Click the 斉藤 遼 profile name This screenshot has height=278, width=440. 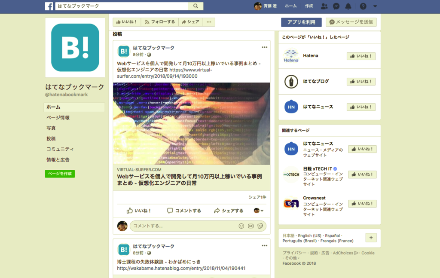[270, 6]
